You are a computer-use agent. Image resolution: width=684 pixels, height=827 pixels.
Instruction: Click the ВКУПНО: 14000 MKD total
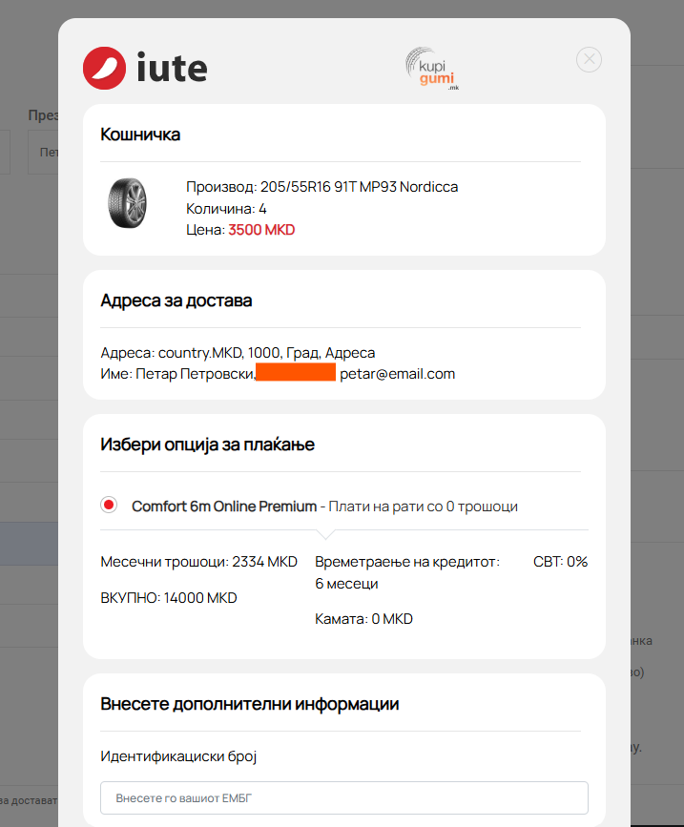coord(169,598)
